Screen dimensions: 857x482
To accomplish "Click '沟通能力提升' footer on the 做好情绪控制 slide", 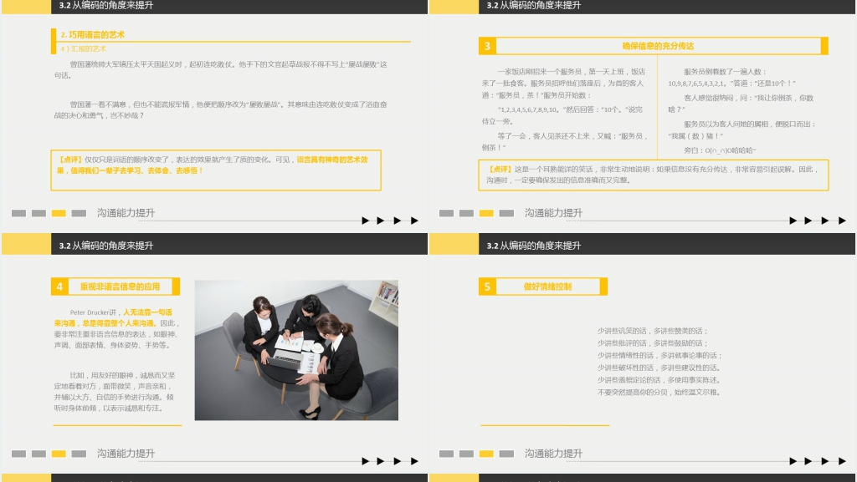I will (553, 454).
